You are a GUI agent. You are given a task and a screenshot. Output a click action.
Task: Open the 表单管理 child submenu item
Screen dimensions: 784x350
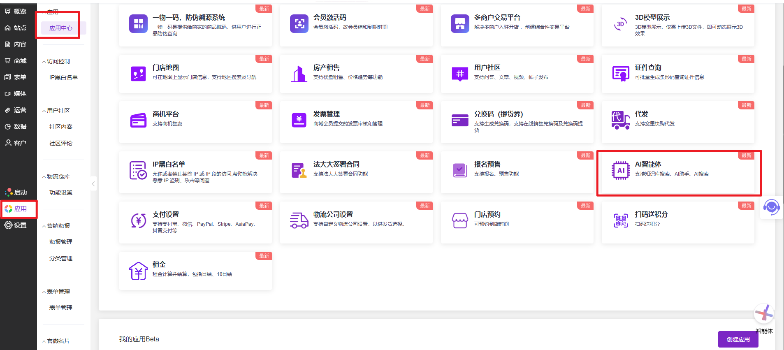pyautogui.click(x=61, y=308)
